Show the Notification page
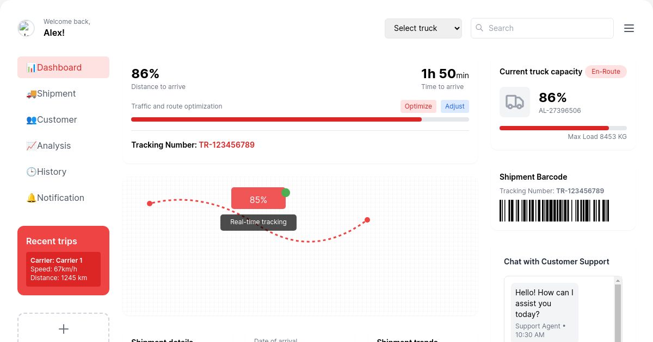Screen dimensions: 653x342 63,198
